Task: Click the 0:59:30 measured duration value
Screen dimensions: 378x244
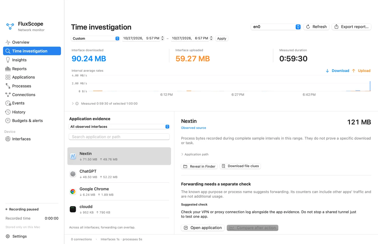Action: click(293, 59)
